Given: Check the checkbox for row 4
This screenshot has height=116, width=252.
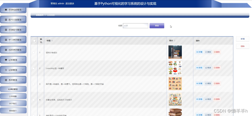Looking at the screenshot, I should 34,100.
